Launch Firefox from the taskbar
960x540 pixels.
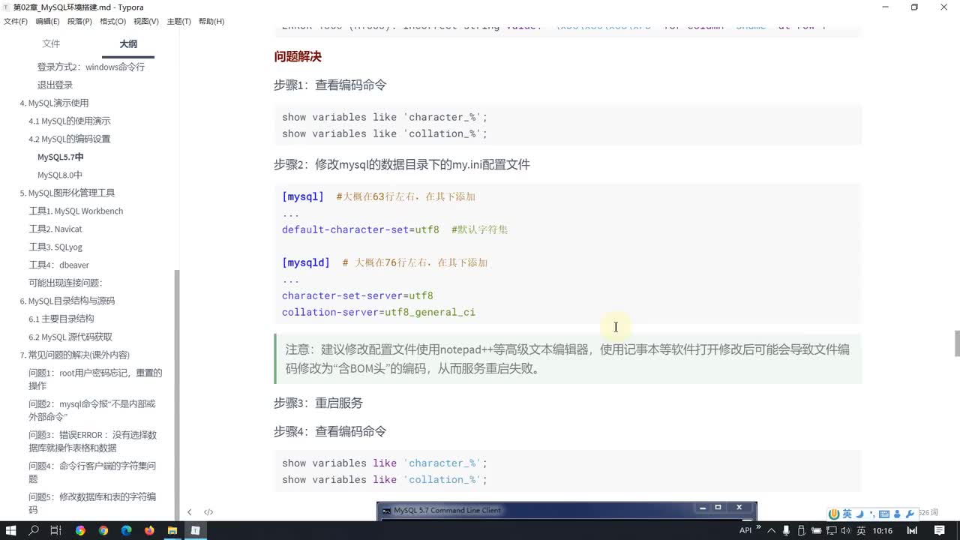(149, 530)
